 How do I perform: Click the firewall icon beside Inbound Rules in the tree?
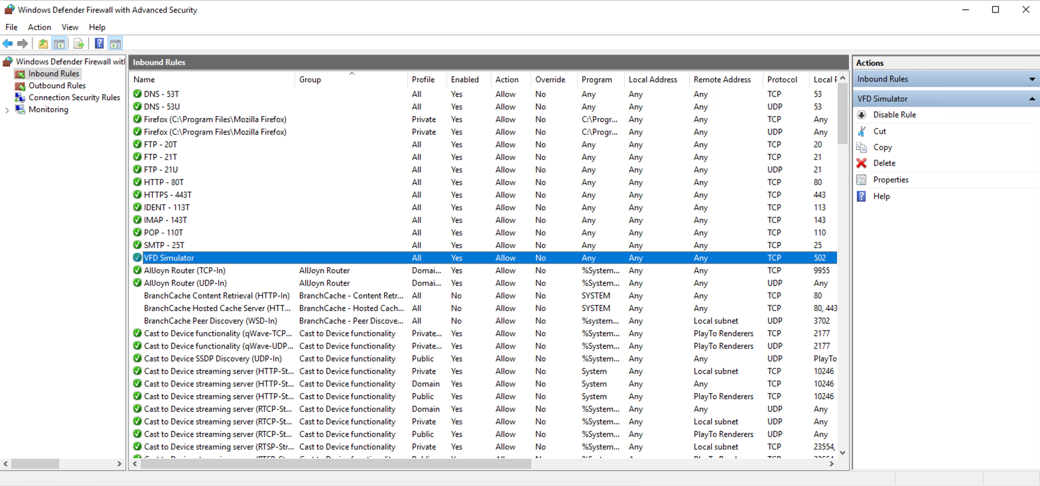[x=19, y=74]
